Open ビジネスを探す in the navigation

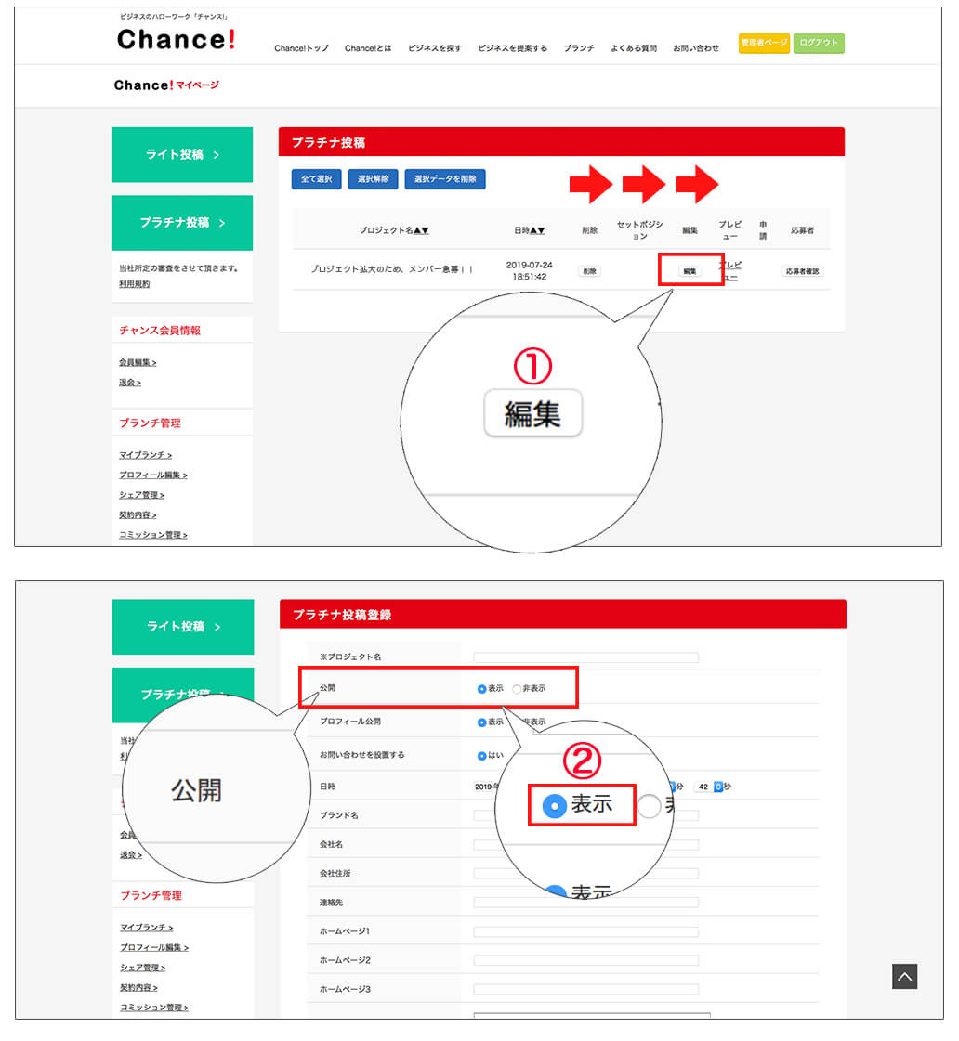point(434,48)
